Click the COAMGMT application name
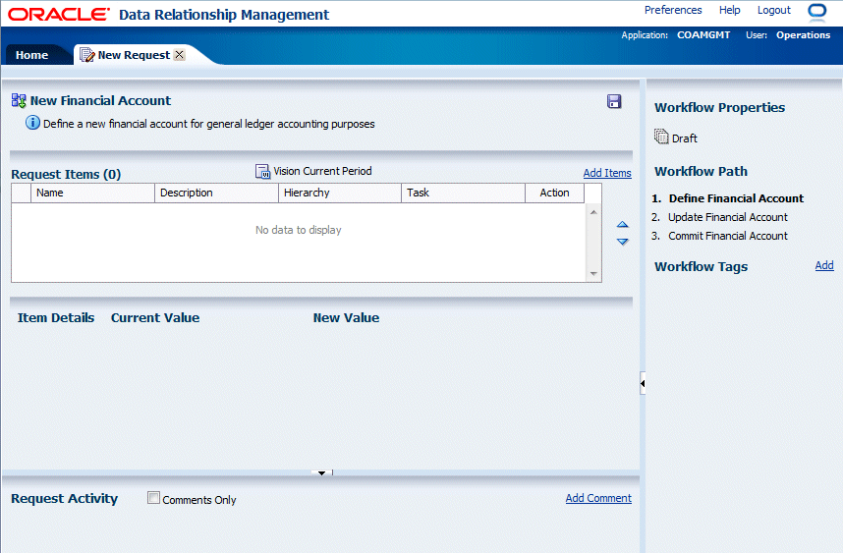 [703, 35]
